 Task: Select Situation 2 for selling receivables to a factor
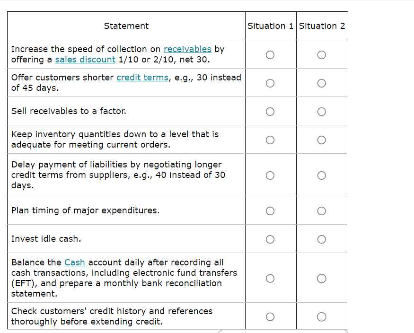pos(322,111)
